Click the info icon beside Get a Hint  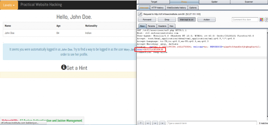click(x=63, y=67)
